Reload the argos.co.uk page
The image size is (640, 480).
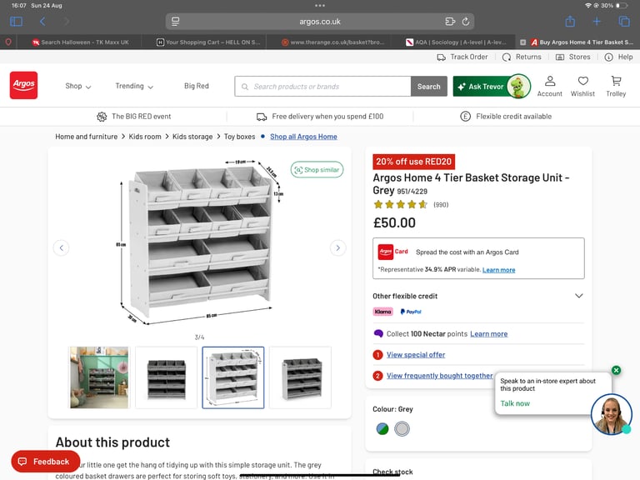[x=465, y=22]
